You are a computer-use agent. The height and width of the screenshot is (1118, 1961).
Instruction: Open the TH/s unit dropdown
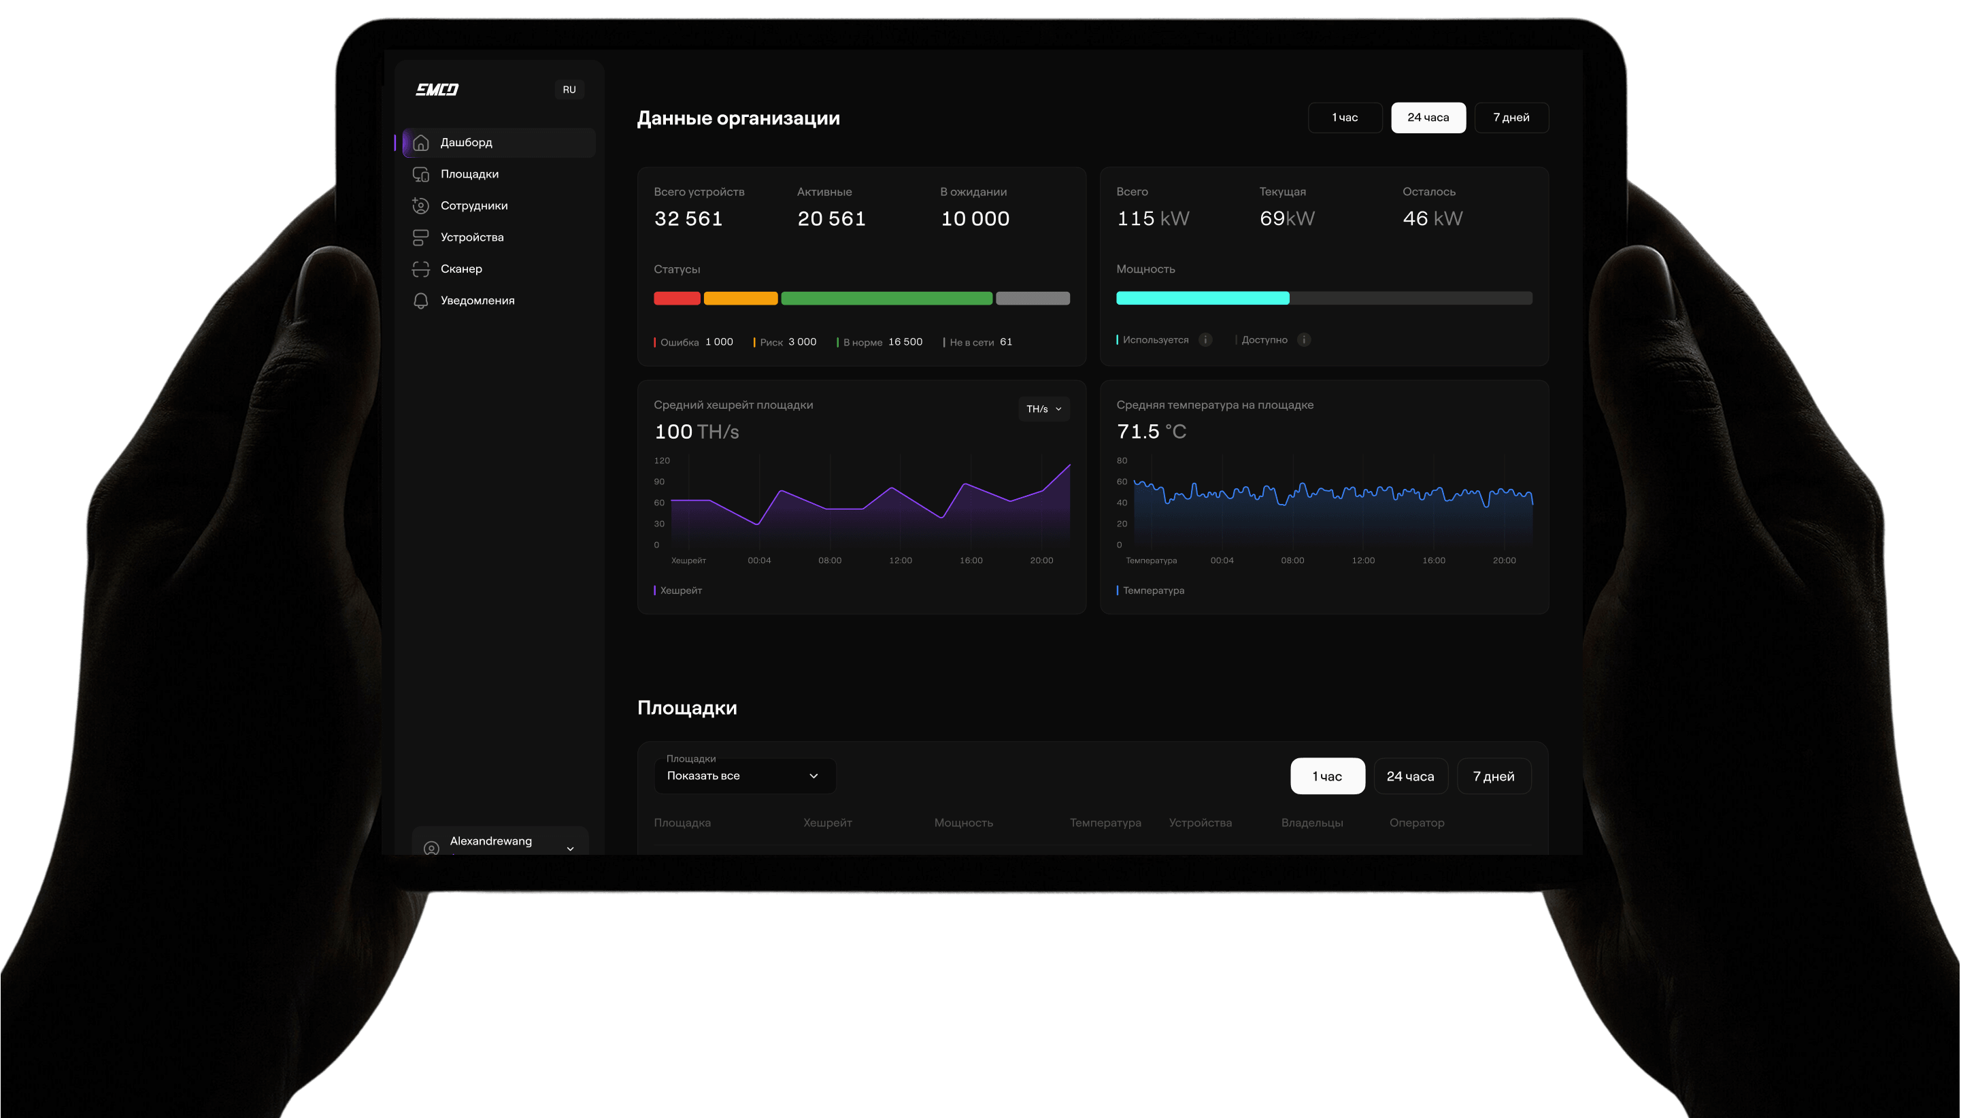tap(1044, 409)
